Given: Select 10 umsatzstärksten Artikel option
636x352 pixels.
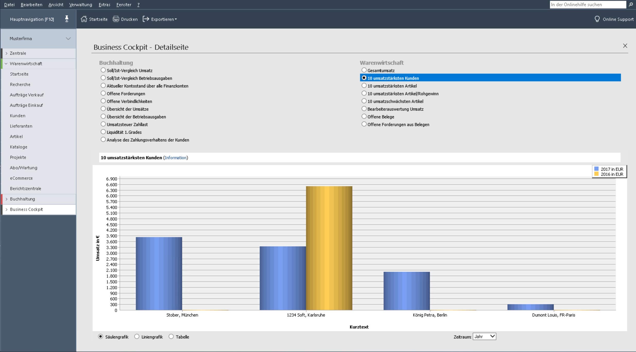Looking at the screenshot, I should 364,86.
